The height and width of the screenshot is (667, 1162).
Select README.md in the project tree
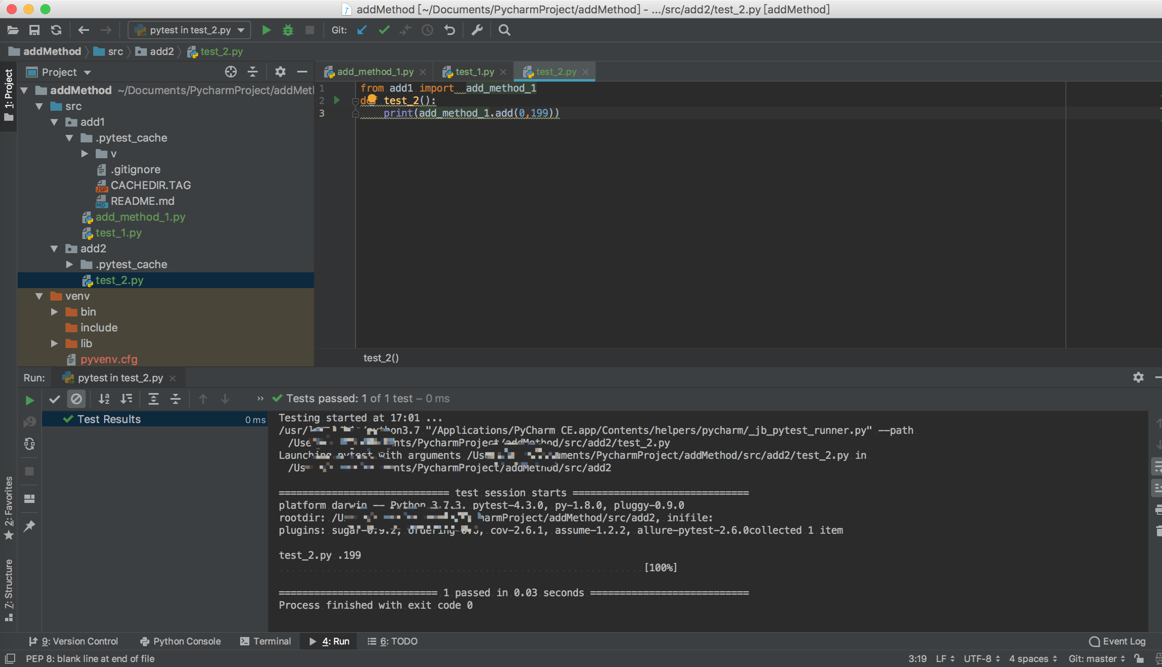tap(142, 201)
